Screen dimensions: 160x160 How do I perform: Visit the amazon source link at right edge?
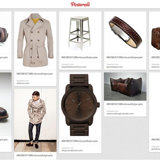point(156,67)
